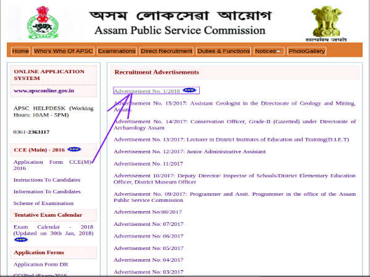Open the Notices dropdown menu
Viewport: 370px width, 277px height.
[269, 51]
